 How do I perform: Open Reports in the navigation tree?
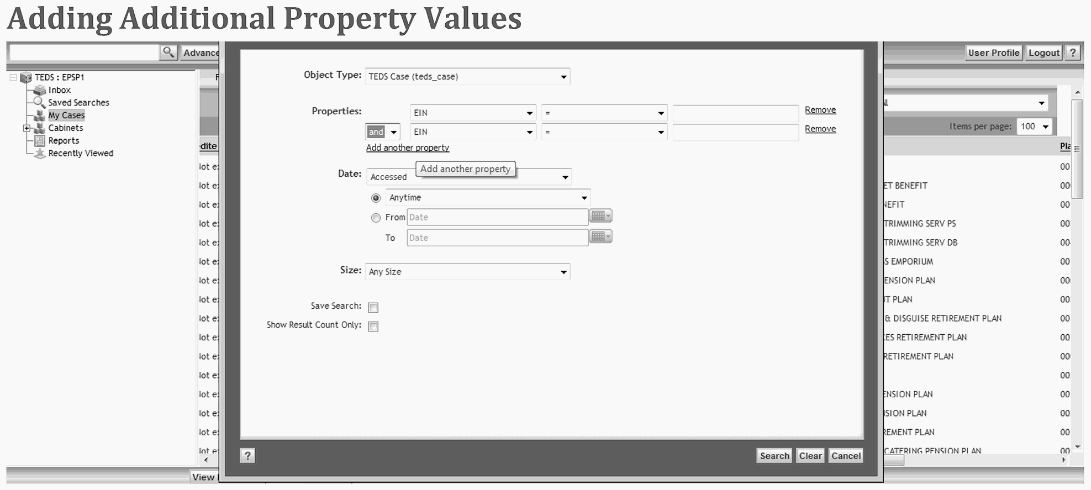point(64,141)
